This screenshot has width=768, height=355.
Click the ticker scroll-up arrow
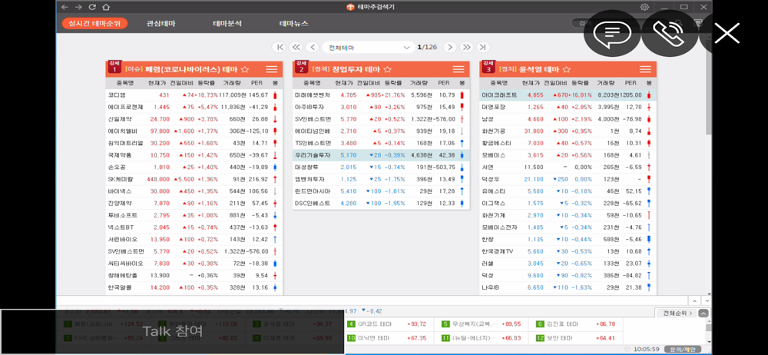click(694, 300)
